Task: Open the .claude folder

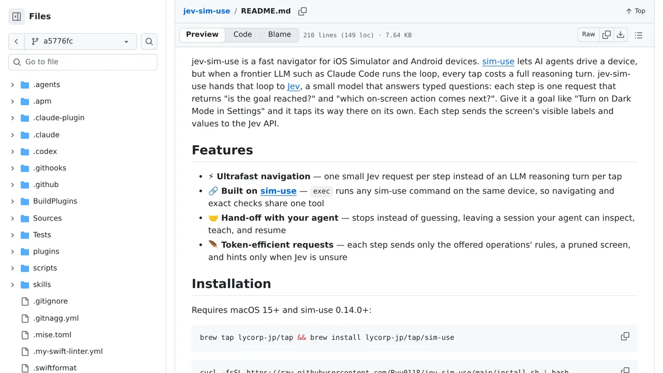Action: (x=46, y=135)
